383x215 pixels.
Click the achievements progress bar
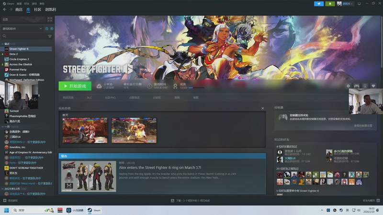tap(196, 88)
